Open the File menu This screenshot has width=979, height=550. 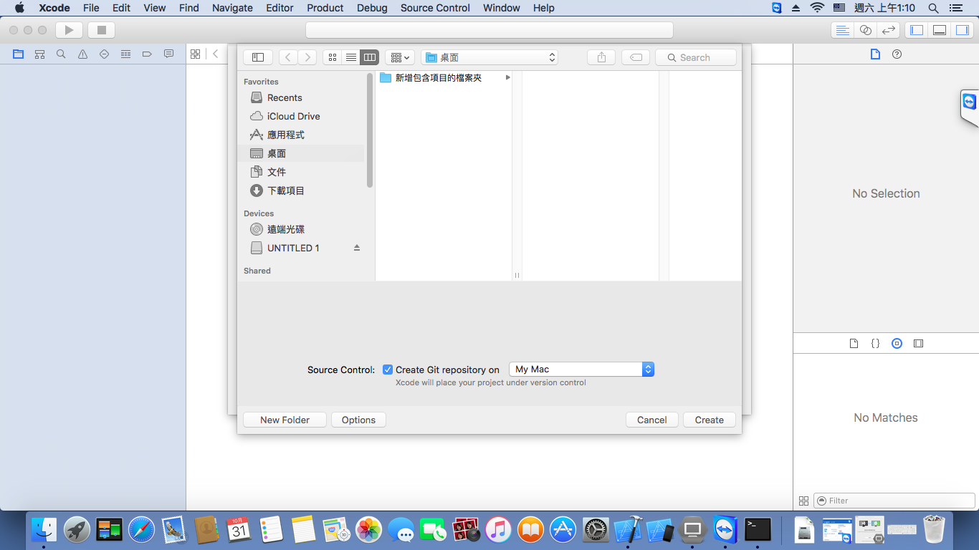[91, 8]
